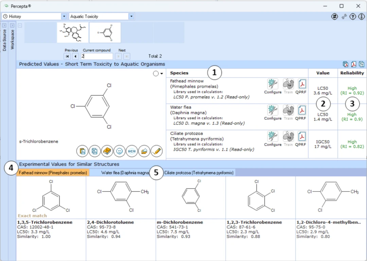
Task: Click the help question mark icon
Action: coord(353,16)
